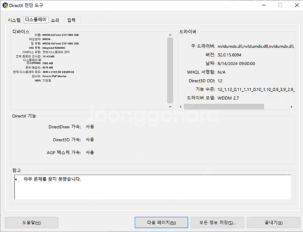
Task: Click the 이름 device name value
Action: 61,35
